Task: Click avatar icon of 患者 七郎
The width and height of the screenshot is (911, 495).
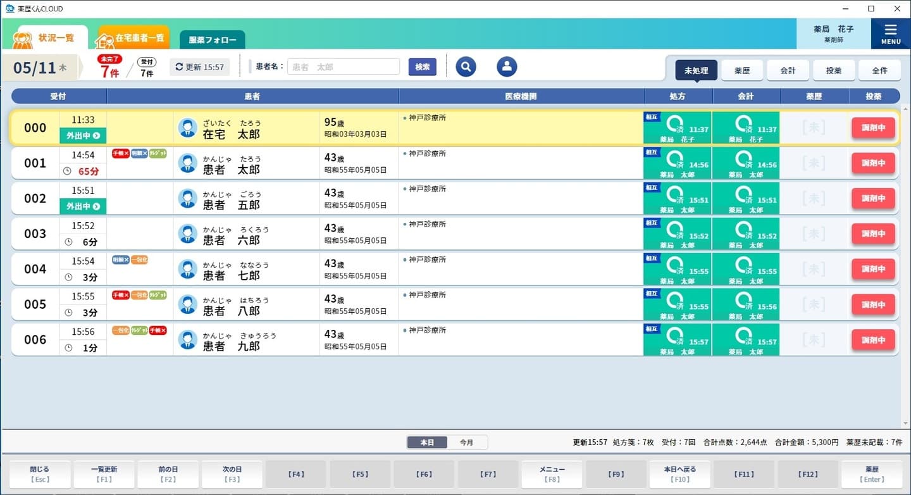Action: point(187,269)
